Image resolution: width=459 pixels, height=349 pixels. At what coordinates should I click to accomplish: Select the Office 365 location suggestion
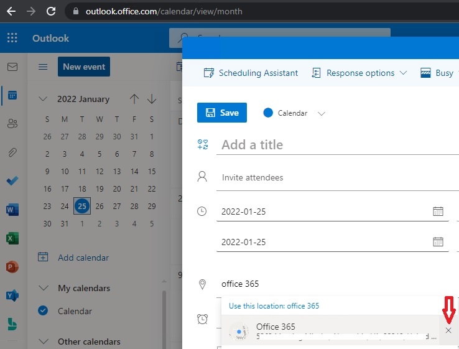330,330
